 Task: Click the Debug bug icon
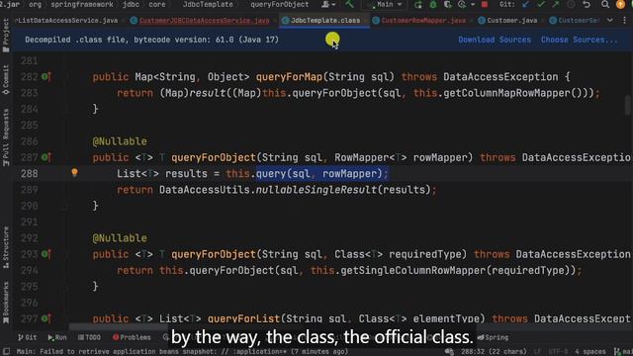[433, 4]
